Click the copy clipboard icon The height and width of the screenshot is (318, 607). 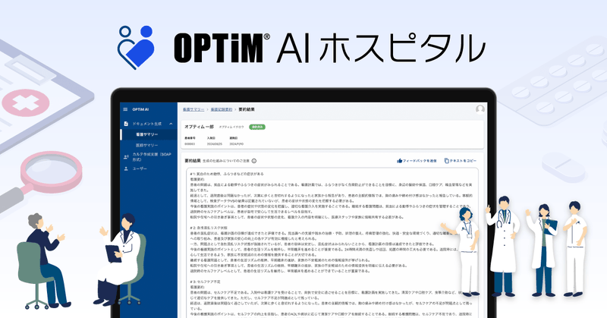click(446, 161)
